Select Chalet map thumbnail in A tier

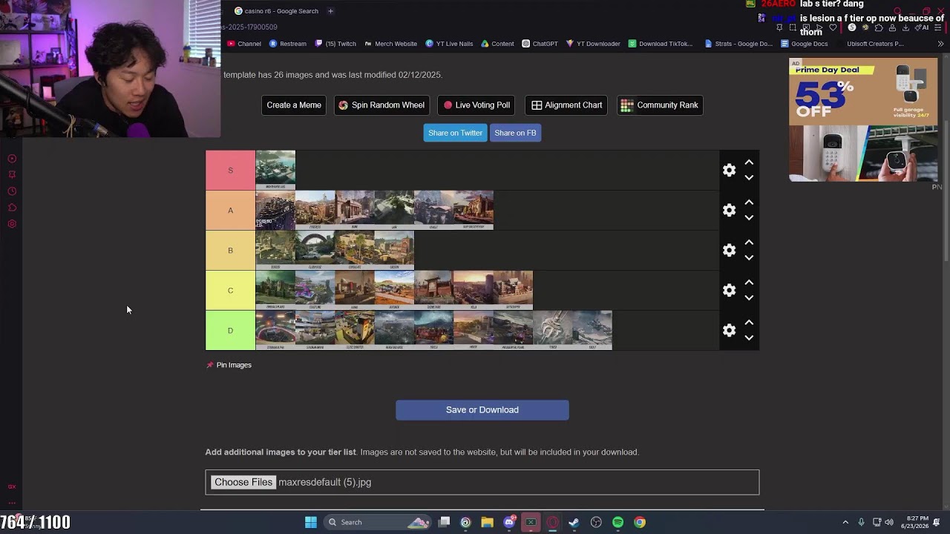tap(433, 210)
